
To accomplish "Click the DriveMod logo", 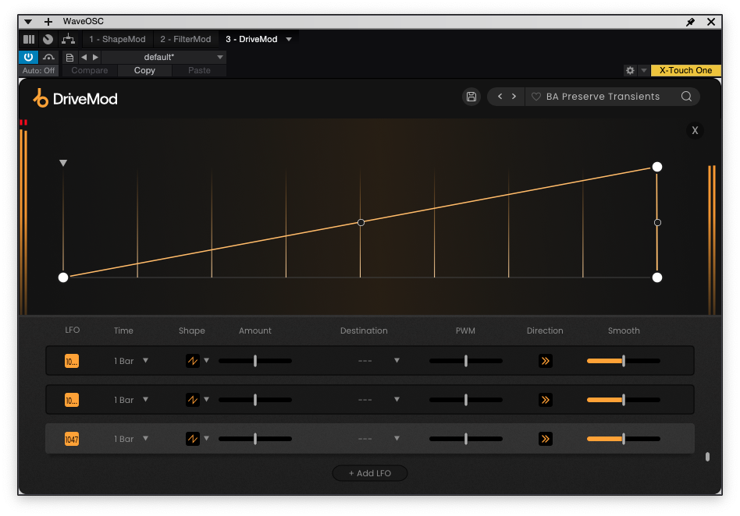I will pos(76,98).
